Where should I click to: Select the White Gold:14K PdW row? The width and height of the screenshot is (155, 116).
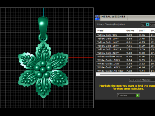click(126, 71)
